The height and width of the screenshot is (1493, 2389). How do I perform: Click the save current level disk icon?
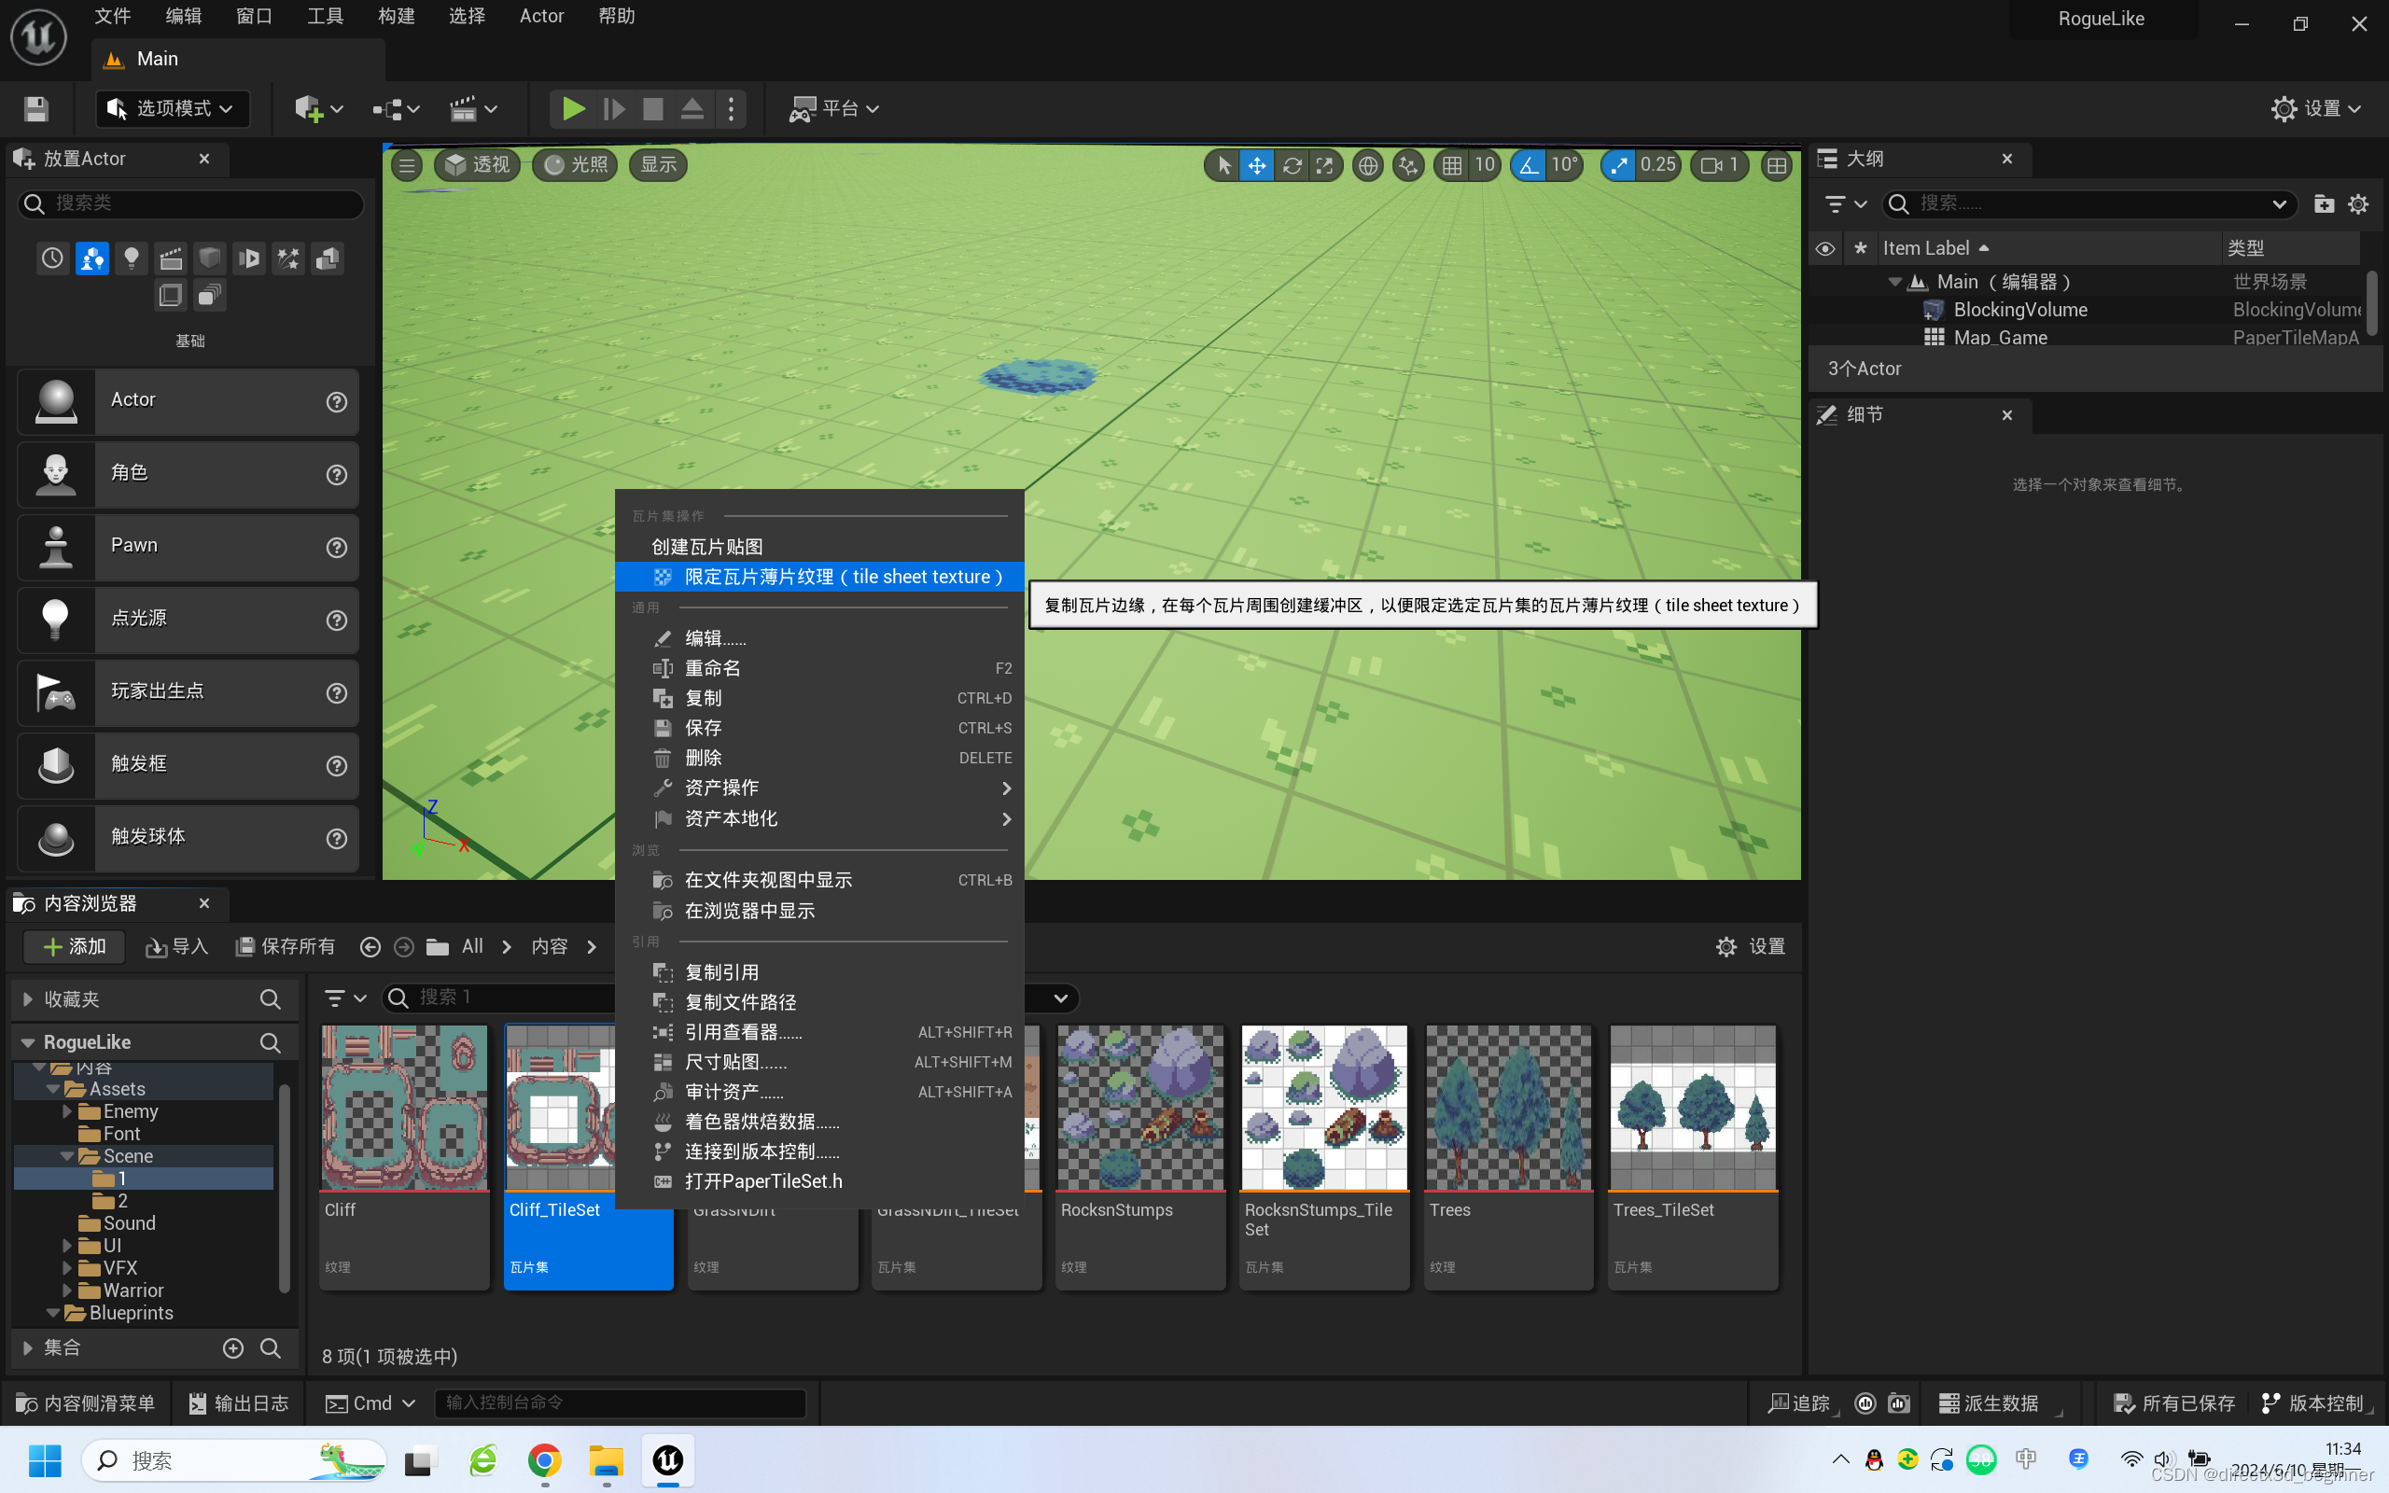click(x=35, y=108)
